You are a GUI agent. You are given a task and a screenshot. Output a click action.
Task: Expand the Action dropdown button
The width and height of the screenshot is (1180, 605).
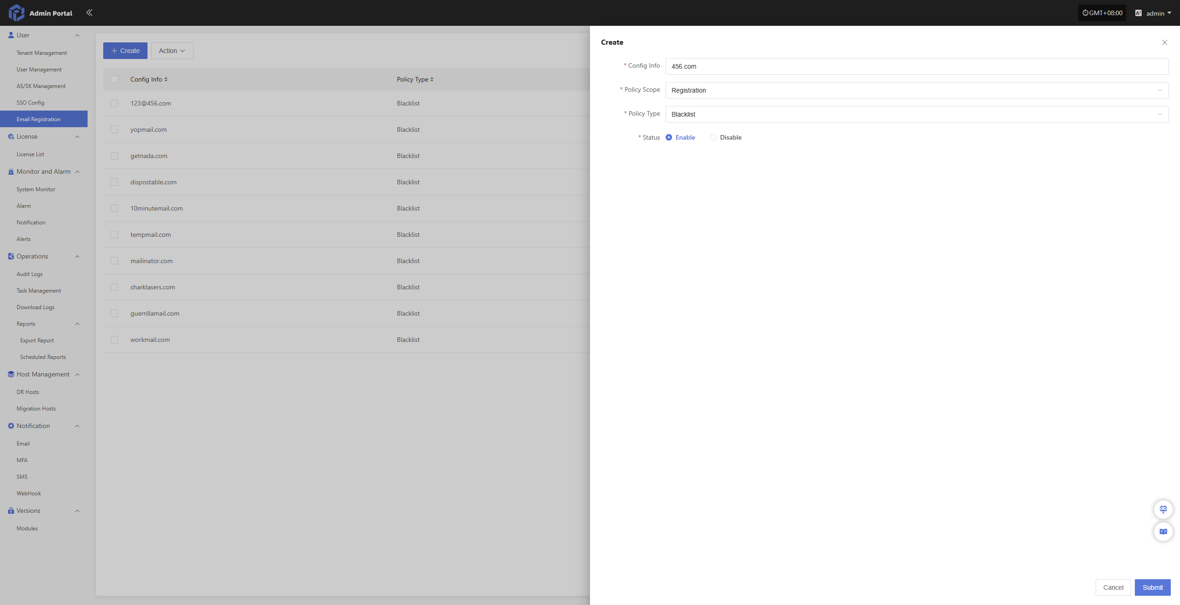172,51
